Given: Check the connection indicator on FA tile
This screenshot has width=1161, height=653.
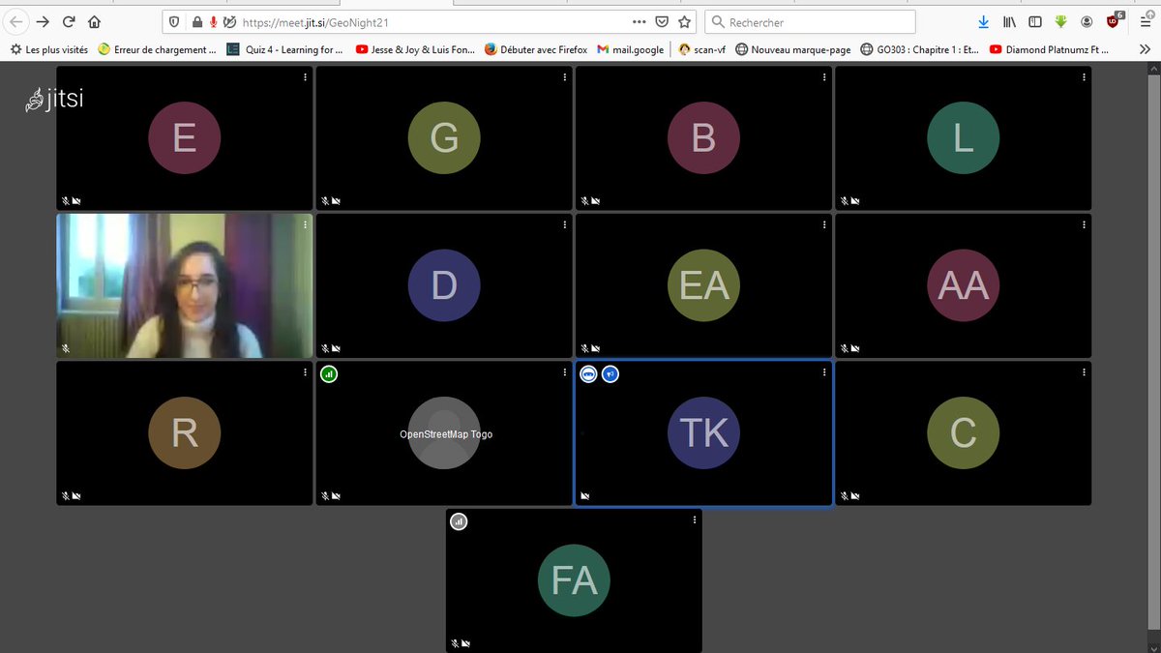Looking at the screenshot, I should point(459,521).
